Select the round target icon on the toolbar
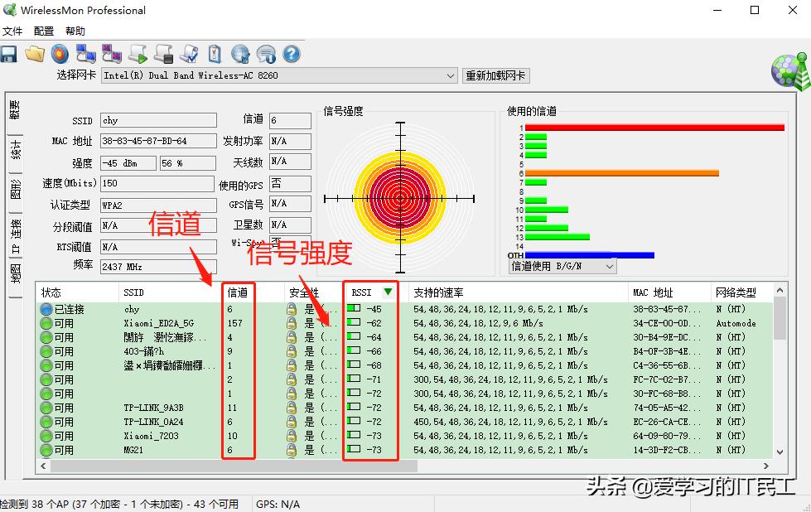 pos(58,53)
